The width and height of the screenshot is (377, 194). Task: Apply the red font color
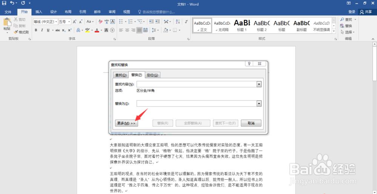click(x=97, y=30)
